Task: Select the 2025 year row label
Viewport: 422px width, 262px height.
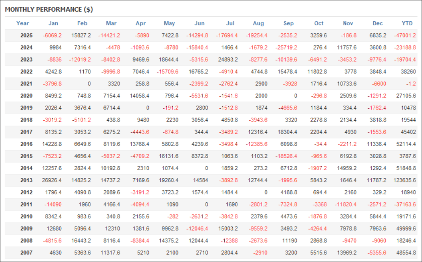Action: [x=27, y=35]
